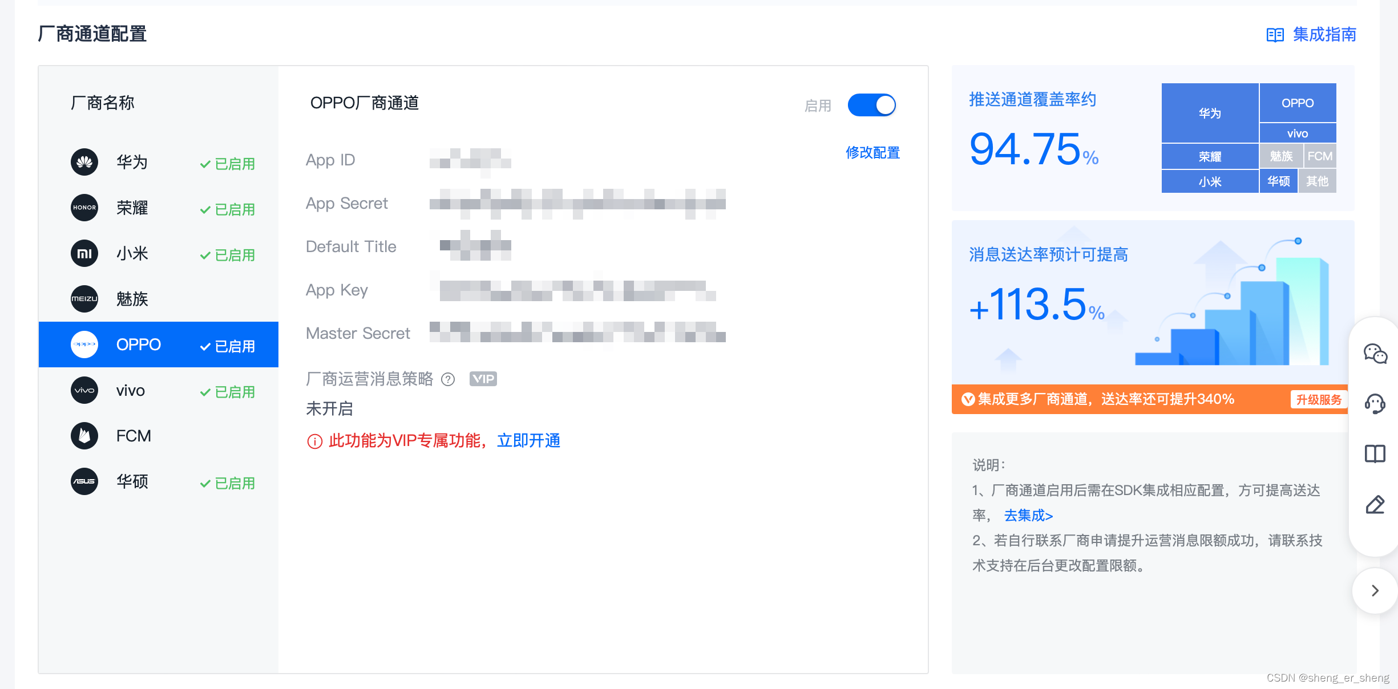
Task: Click the FCM block in coverage treemap
Action: (x=1320, y=156)
